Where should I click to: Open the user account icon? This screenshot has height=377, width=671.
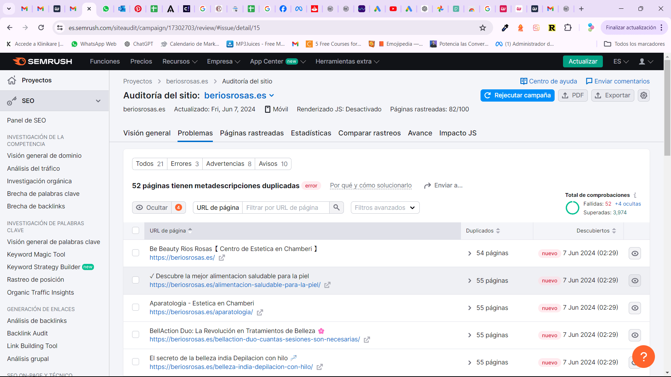[646, 61]
